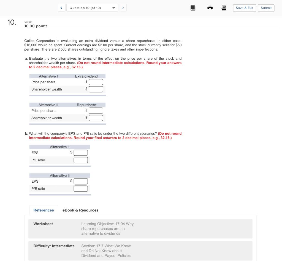Click the print icon
Screen dimensions: 282x261
click(210, 8)
